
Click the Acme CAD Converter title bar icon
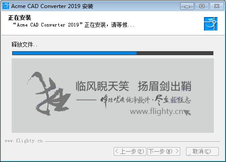[5, 6]
